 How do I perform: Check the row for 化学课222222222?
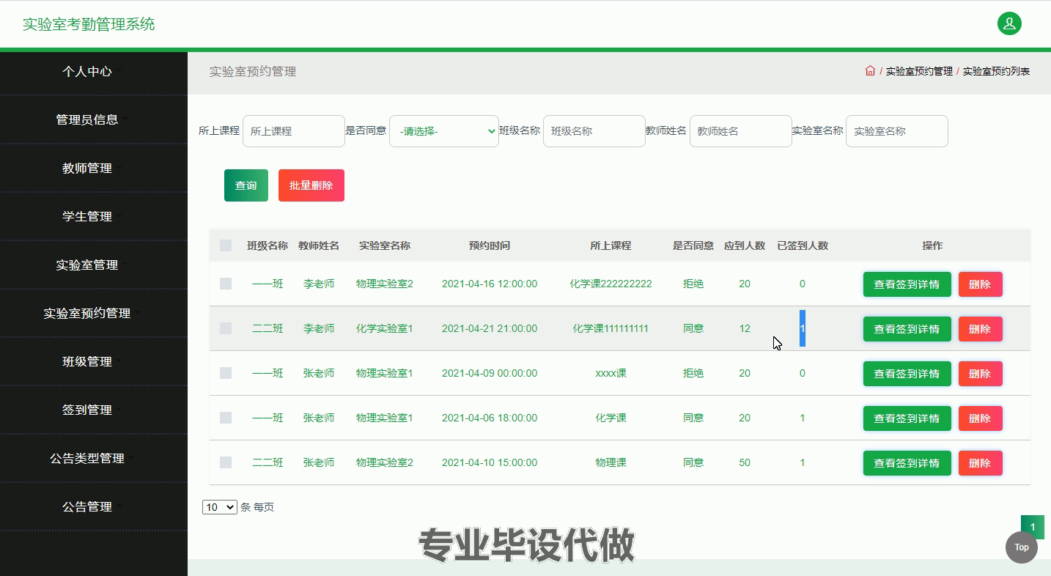click(226, 284)
